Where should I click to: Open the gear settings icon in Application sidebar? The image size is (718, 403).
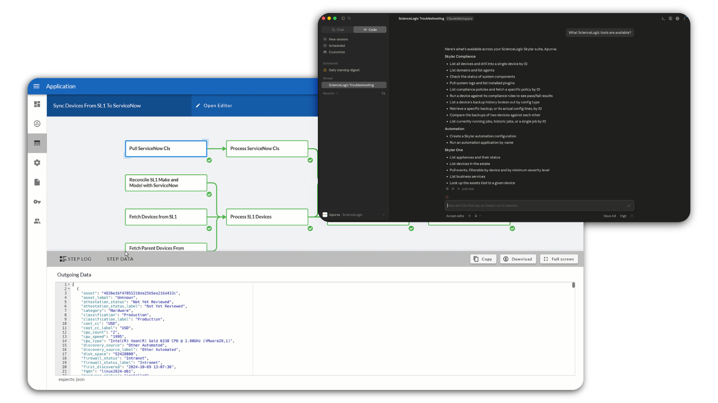coord(37,163)
